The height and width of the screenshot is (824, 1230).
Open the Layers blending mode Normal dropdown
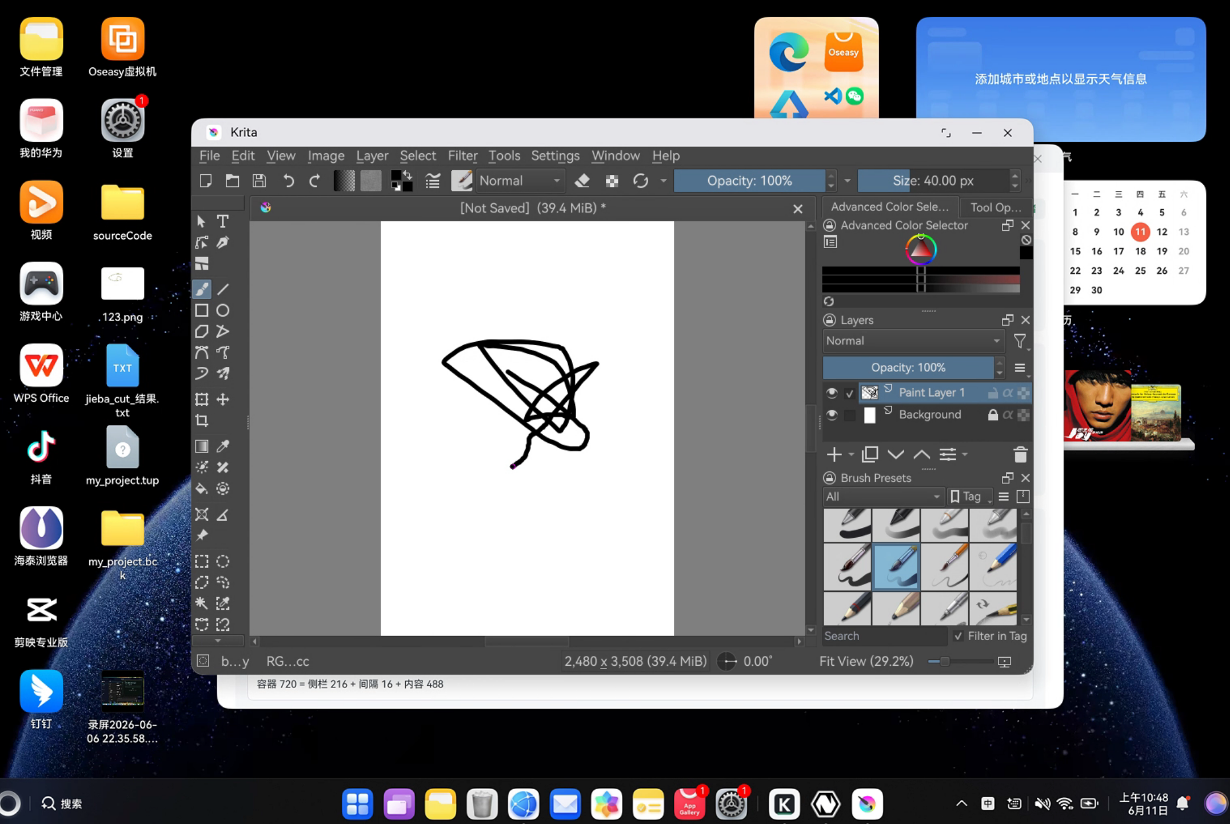coord(913,341)
